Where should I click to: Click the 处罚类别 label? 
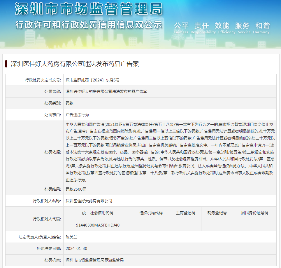53,103
